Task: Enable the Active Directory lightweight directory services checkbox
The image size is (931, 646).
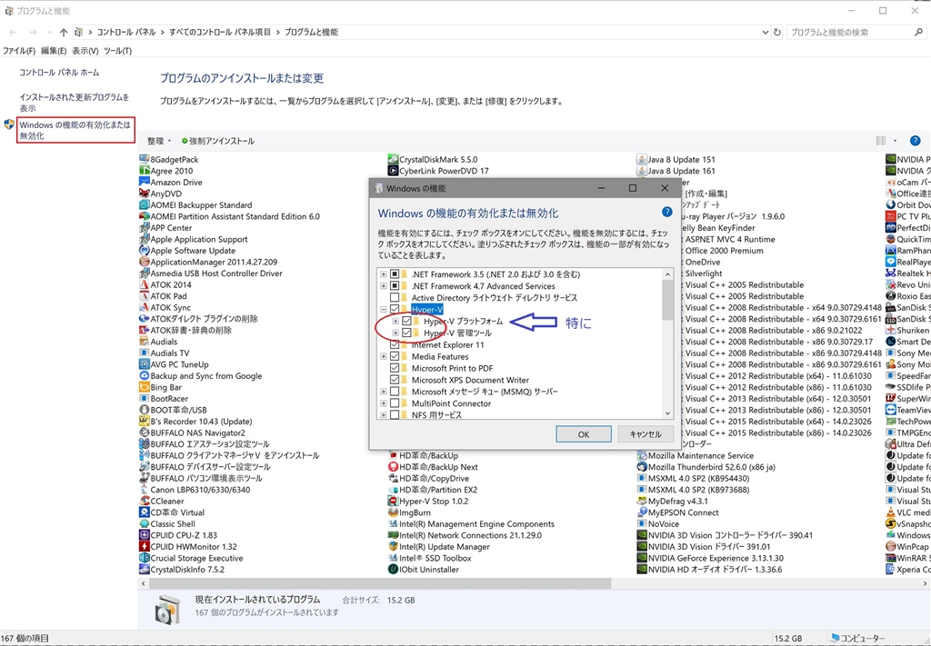Action: coord(395,298)
